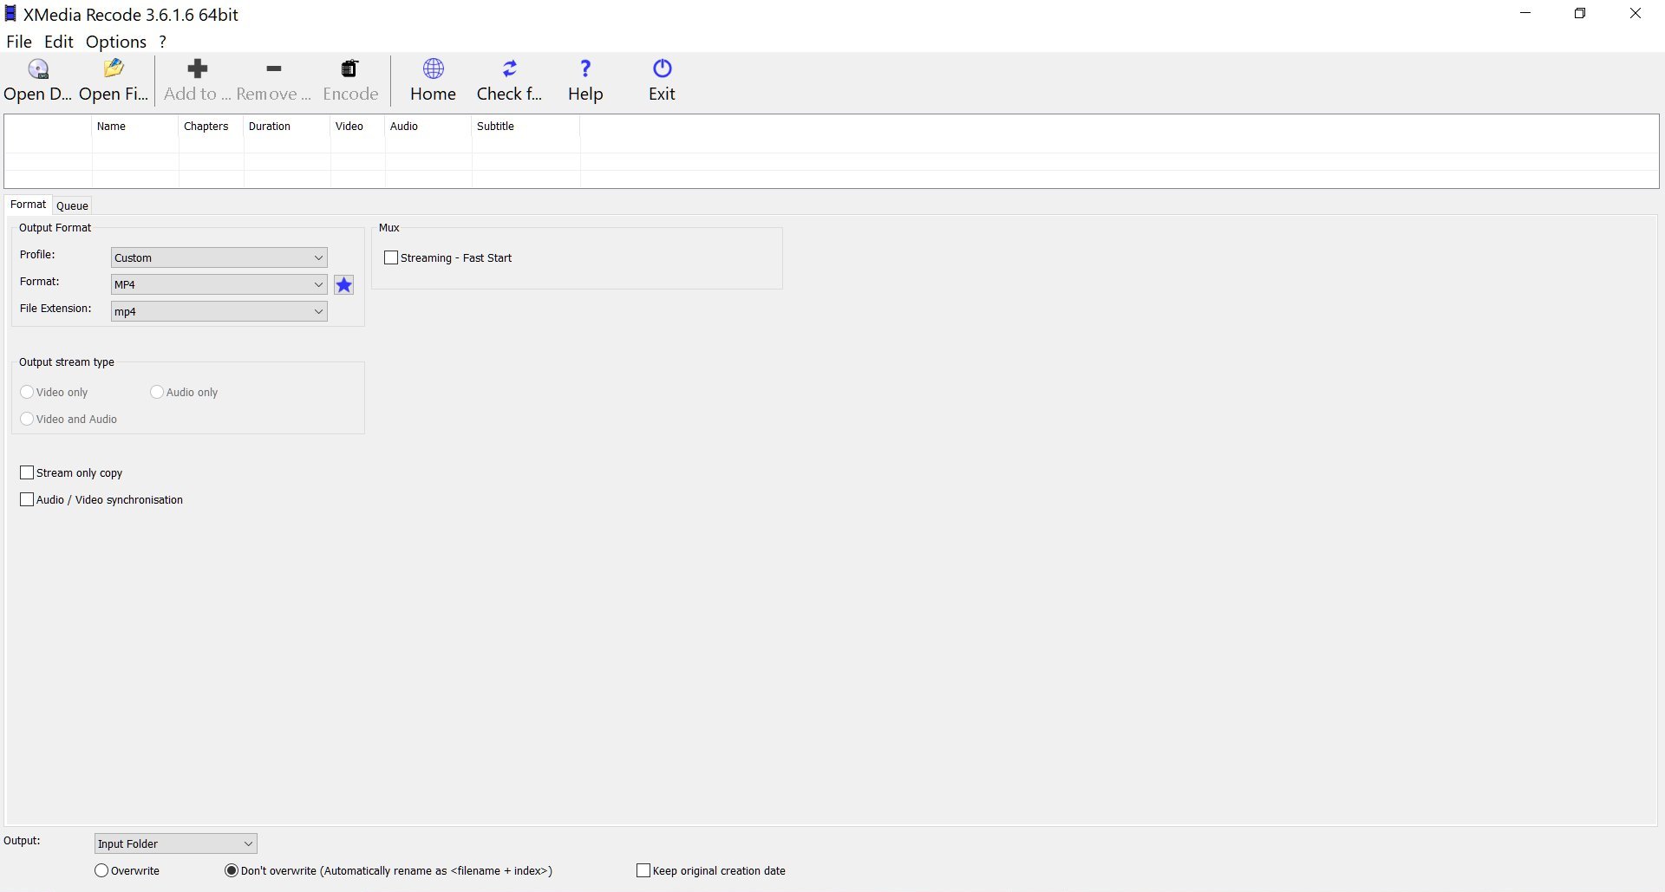Viewport: 1665px width, 892px height.
Task: Click the Remove minus icon
Action: point(273,68)
